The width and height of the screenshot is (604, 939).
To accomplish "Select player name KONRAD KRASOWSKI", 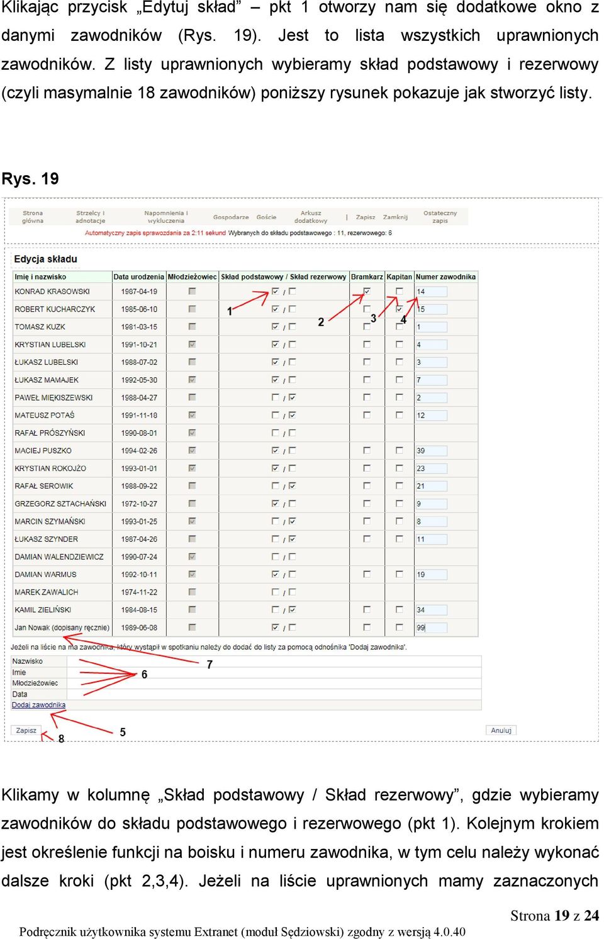I will pyautogui.click(x=52, y=292).
